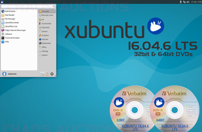The image size is (202, 132).
Task: Select the Favorites category
Action: click(x=47, y=11)
